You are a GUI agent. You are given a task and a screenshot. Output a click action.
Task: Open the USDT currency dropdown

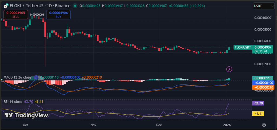(x=263, y=5)
